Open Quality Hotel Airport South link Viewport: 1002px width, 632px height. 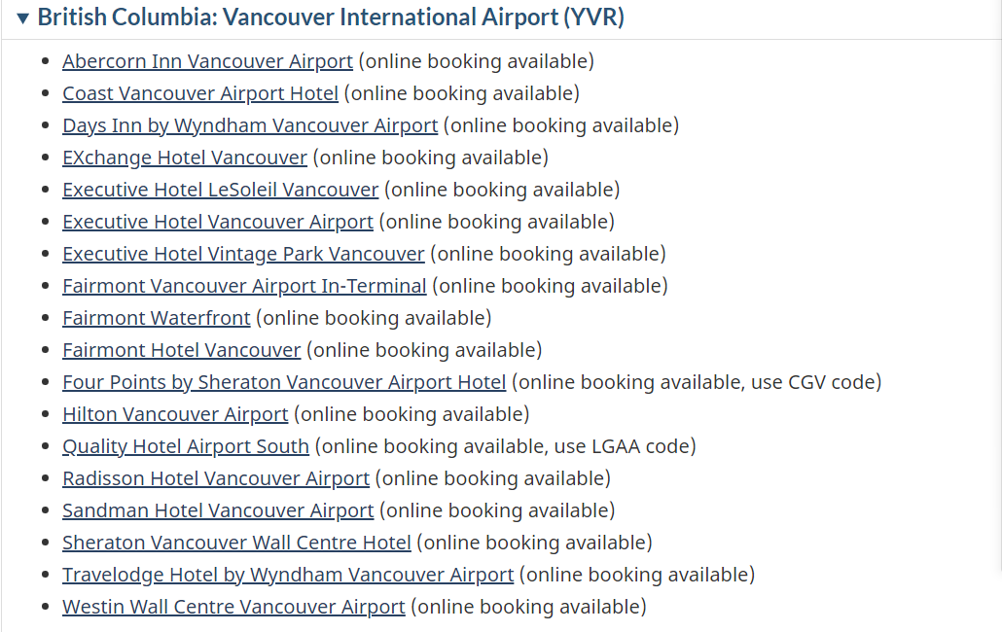(186, 445)
